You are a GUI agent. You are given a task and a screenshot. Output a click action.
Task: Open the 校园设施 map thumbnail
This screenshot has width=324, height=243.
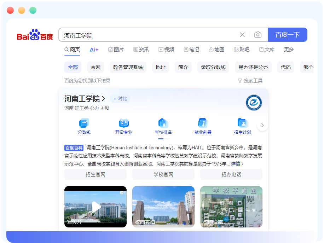point(231,207)
